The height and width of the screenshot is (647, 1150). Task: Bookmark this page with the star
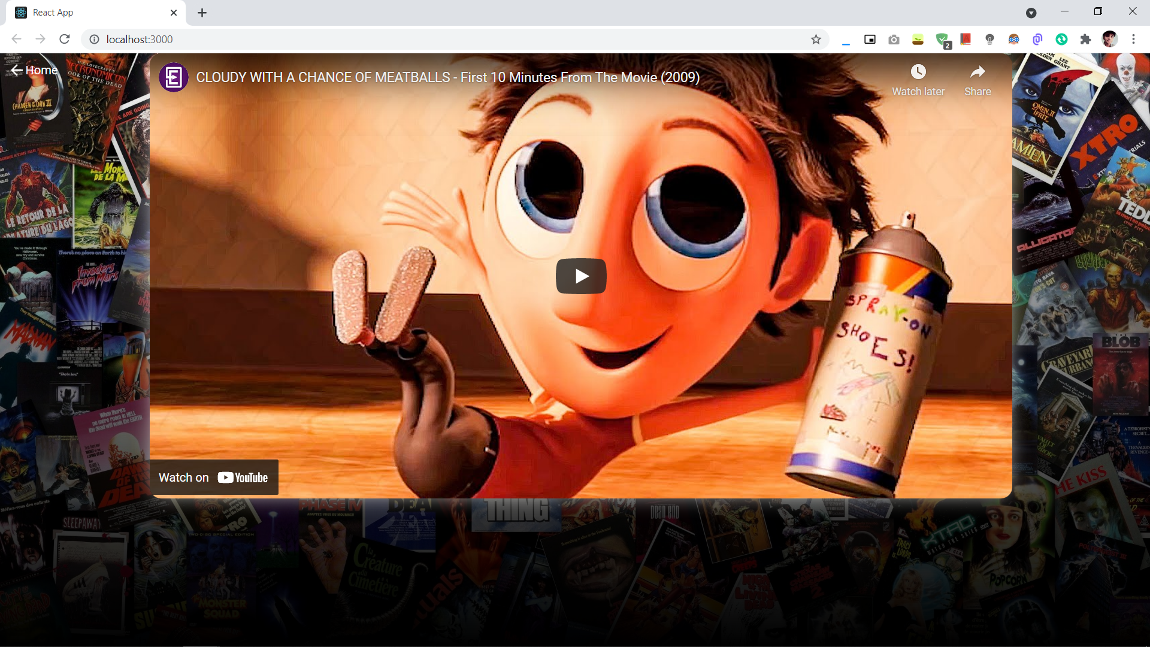[816, 40]
